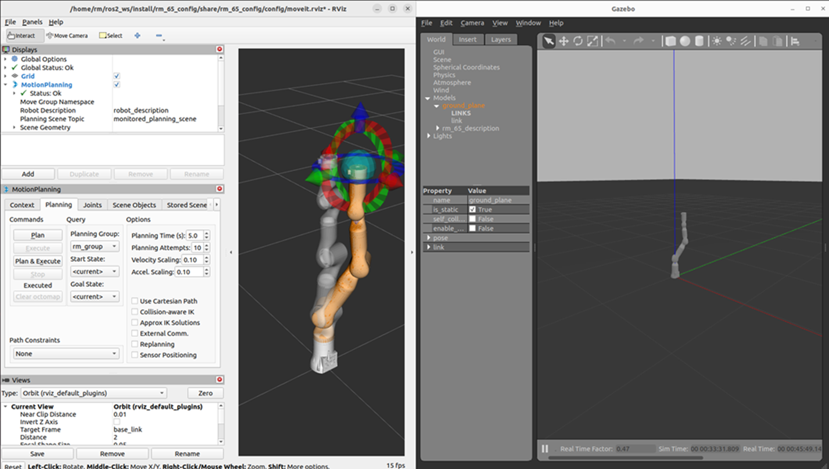This screenshot has width=829, height=469.
Task: Activate the Interact tool in RViz
Action: (x=21, y=35)
